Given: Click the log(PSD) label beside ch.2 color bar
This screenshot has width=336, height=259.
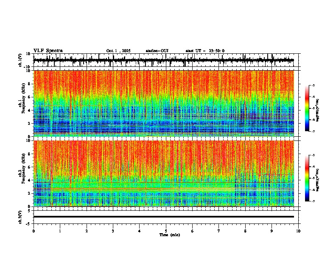Looking at the screenshot, I should tap(318, 180).
